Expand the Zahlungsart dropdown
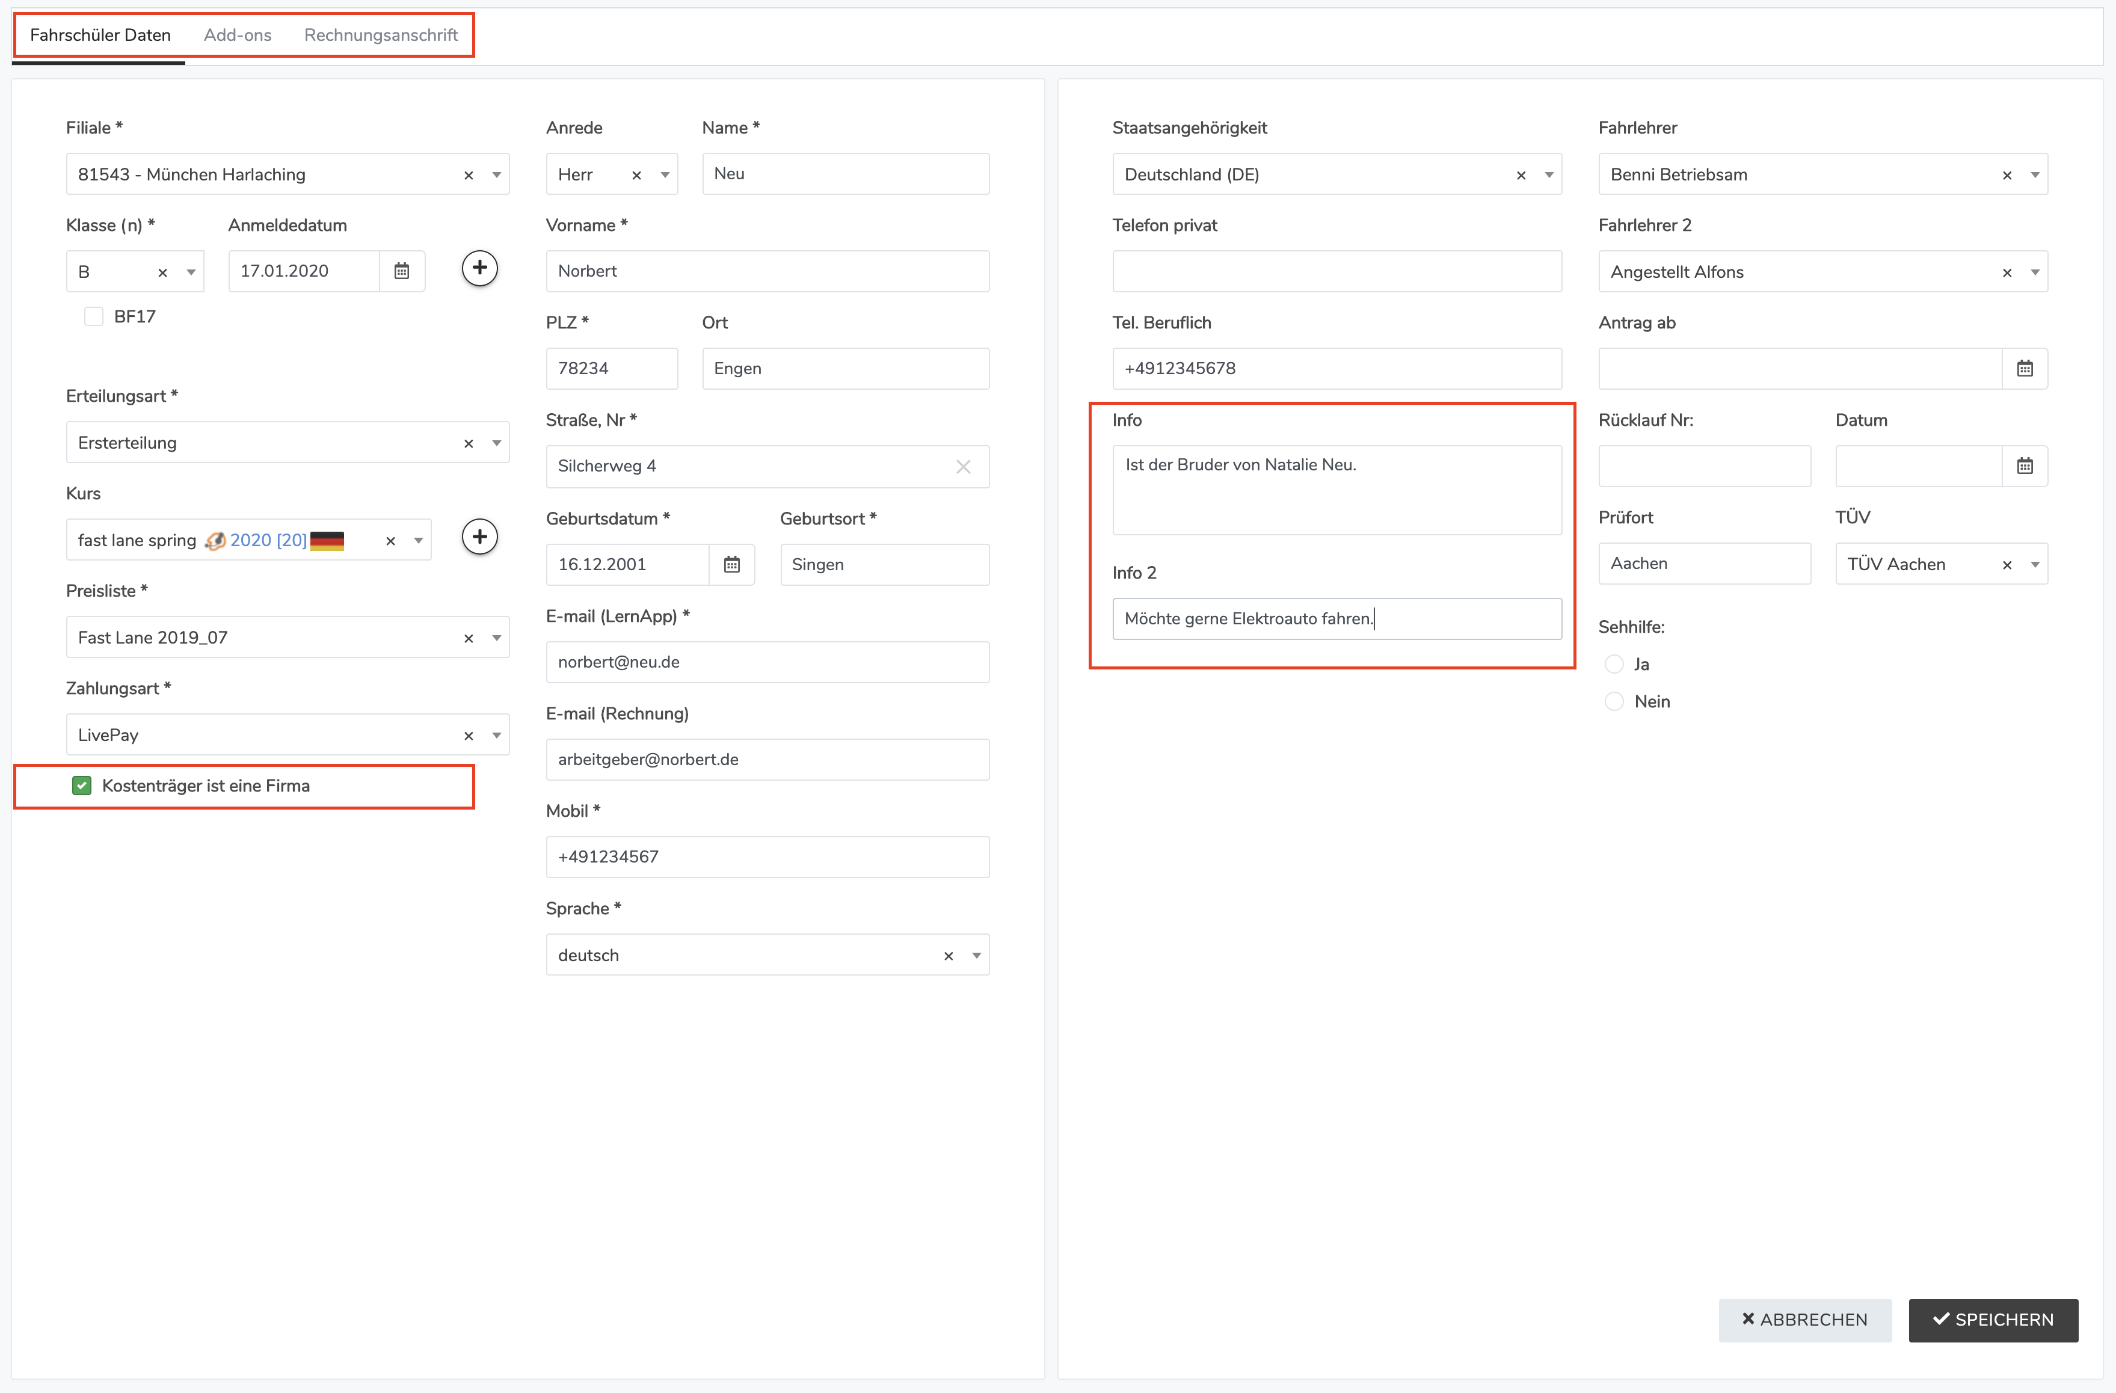This screenshot has width=2116, height=1393. [x=496, y=735]
